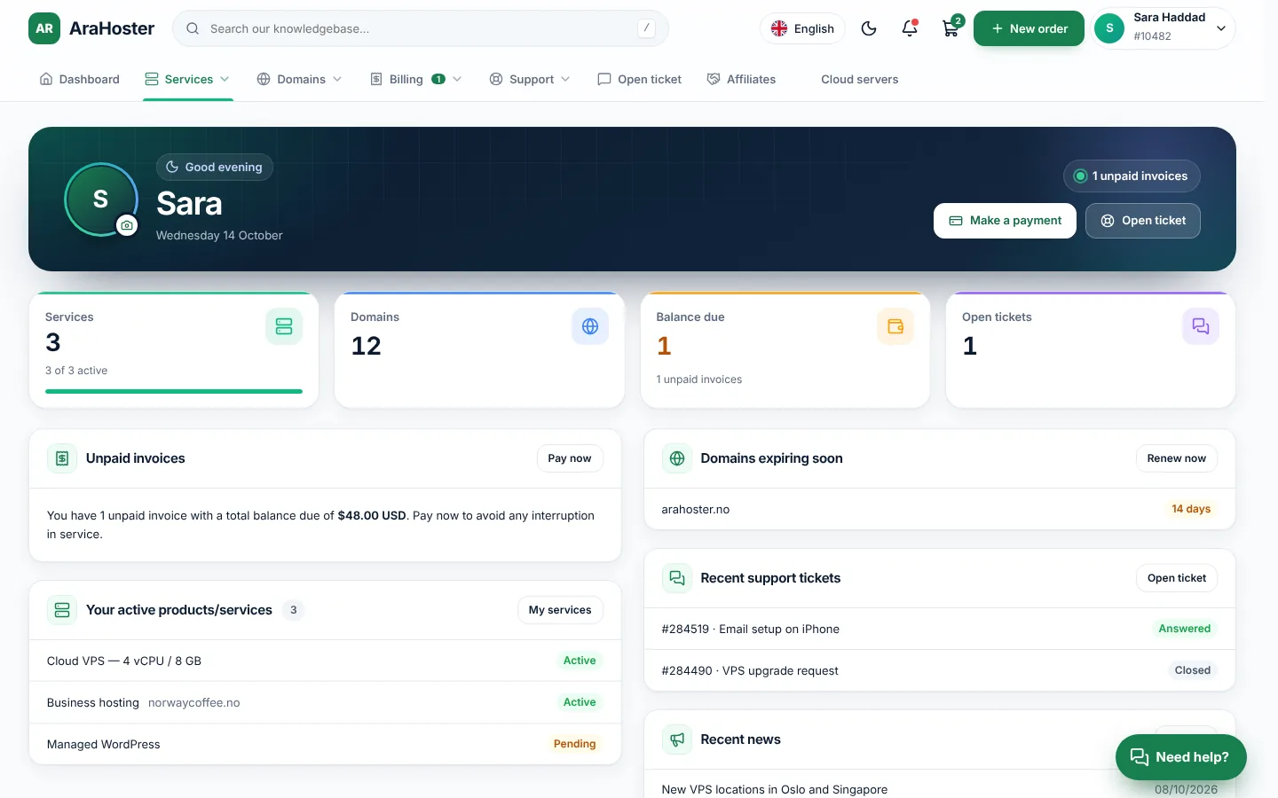Click Open ticket in the welcome banner

pyautogui.click(x=1143, y=221)
